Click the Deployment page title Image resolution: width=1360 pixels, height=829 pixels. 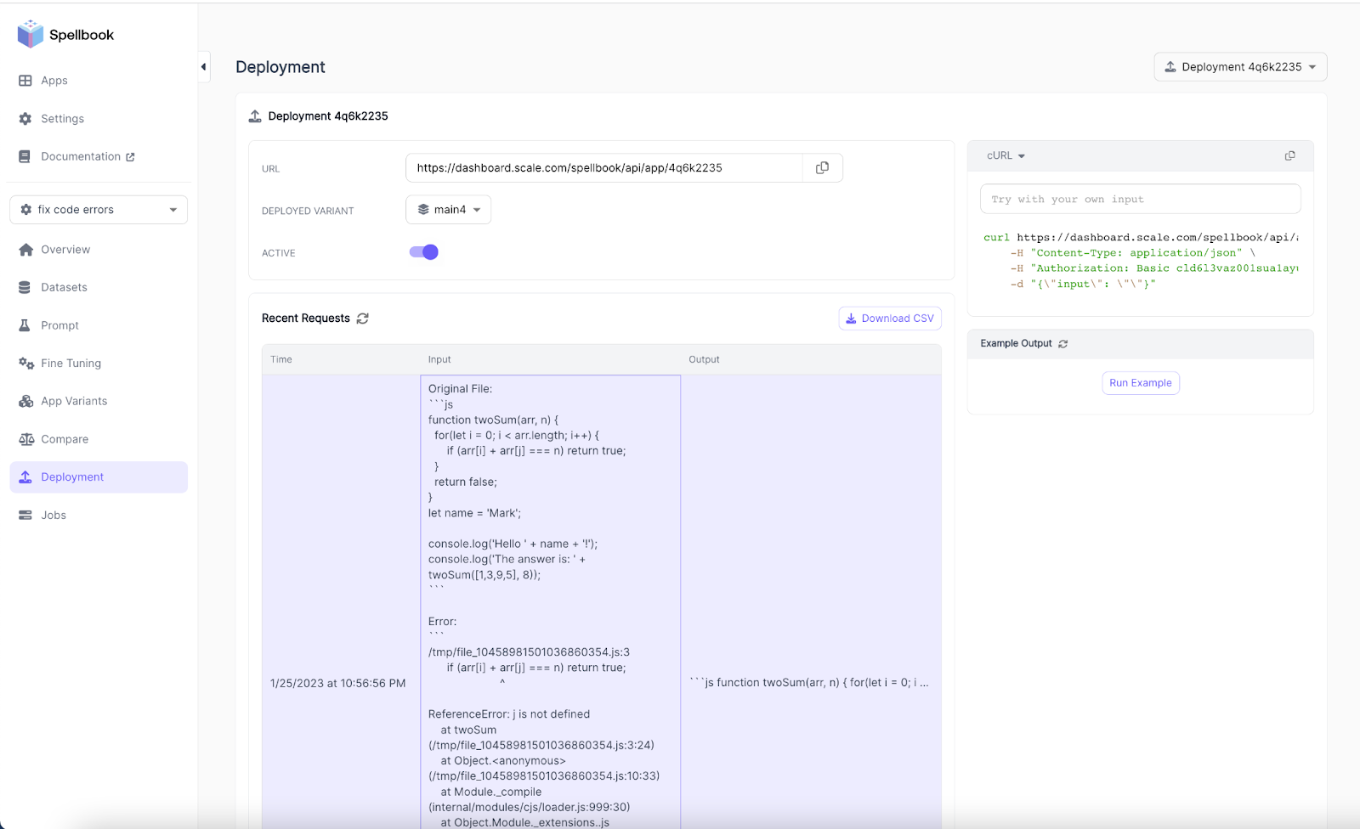click(280, 67)
